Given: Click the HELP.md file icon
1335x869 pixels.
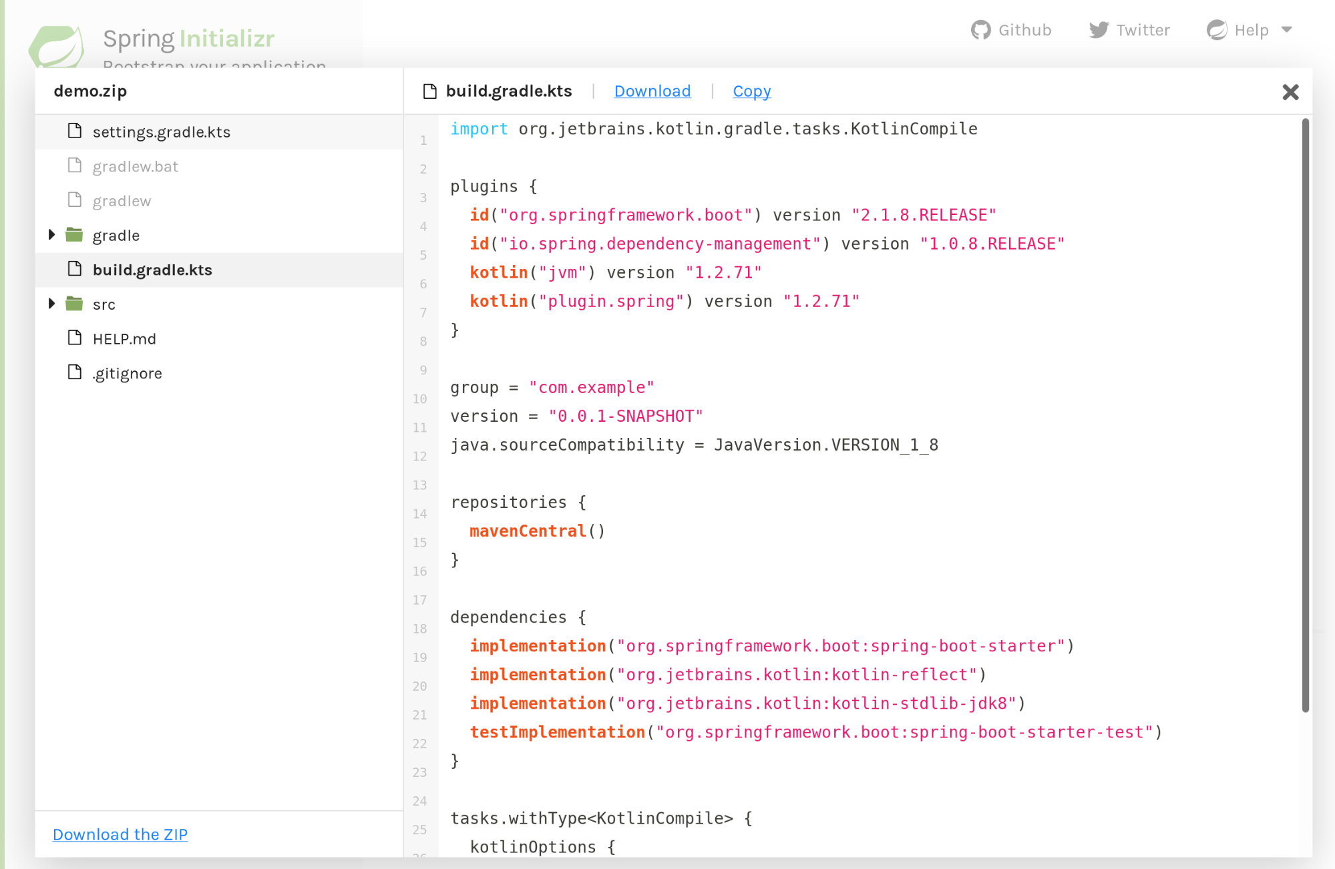Looking at the screenshot, I should [76, 337].
